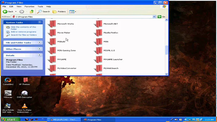Open the Address bar dropdown
This screenshot has width=217, height=122.
(154, 17)
